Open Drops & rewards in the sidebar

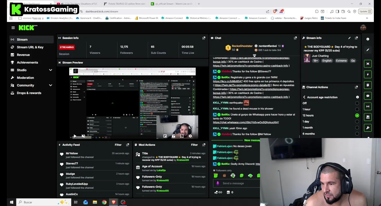[x=31, y=93]
